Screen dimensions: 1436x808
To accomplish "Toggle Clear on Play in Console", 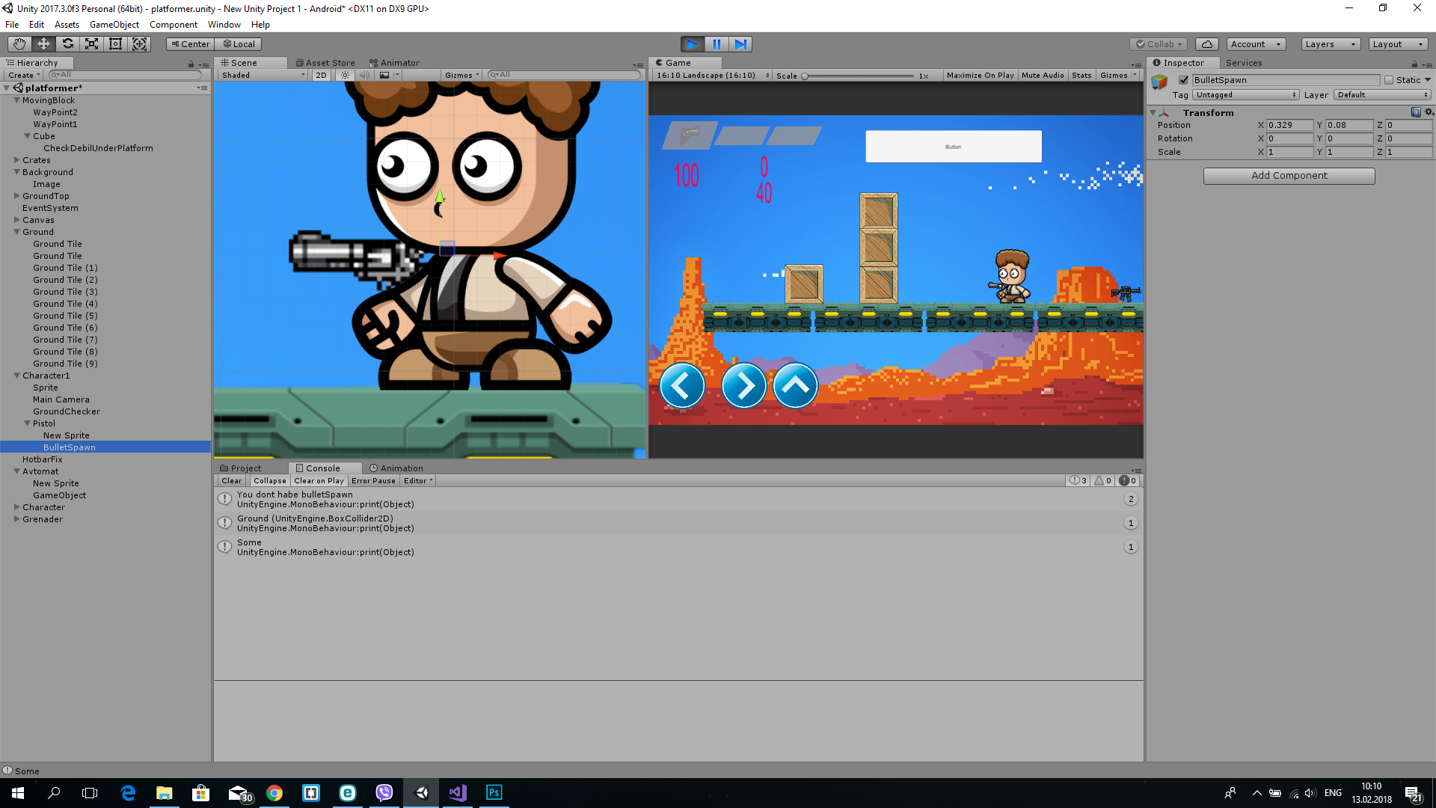I will pos(319,481).
